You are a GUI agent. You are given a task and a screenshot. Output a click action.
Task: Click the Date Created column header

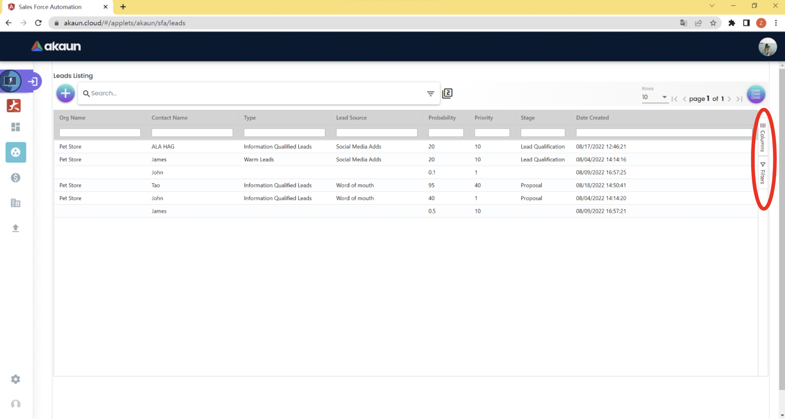pyautogui.click(x=592, y=118)
